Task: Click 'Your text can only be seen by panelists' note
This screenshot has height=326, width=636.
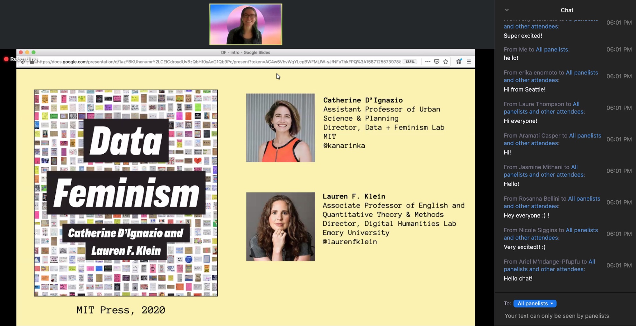Action: (557, 316)
